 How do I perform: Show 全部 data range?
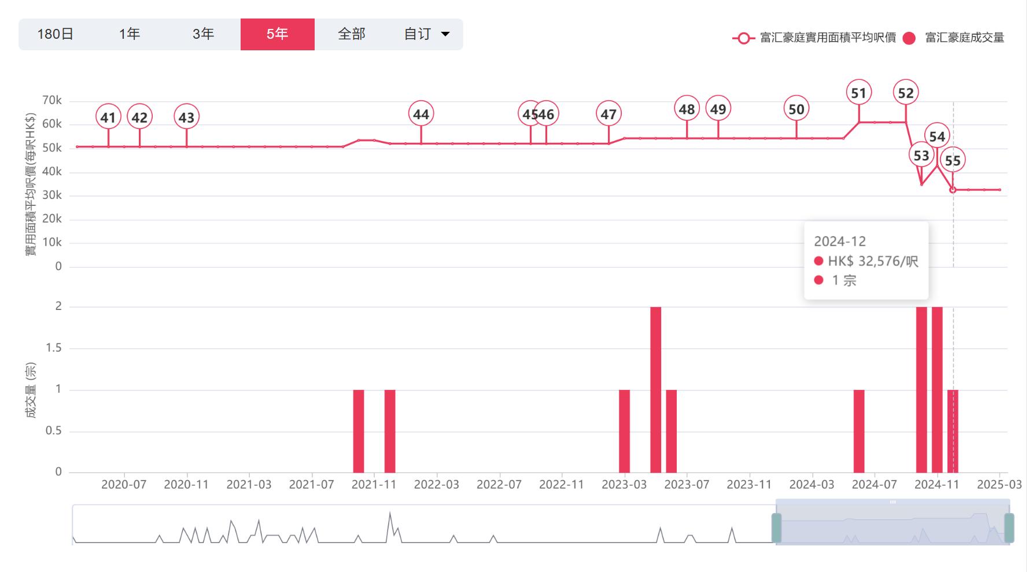[352, 34]
